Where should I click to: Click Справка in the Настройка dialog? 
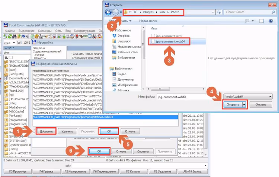pos(143,151)
